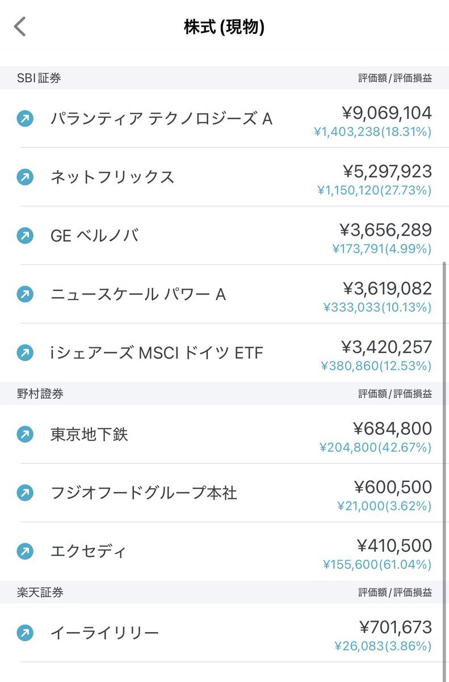The height and width of the screenshot is (682, 449).
Task: Tap the 株式 (現物) page title
Action: click(224, 27)
